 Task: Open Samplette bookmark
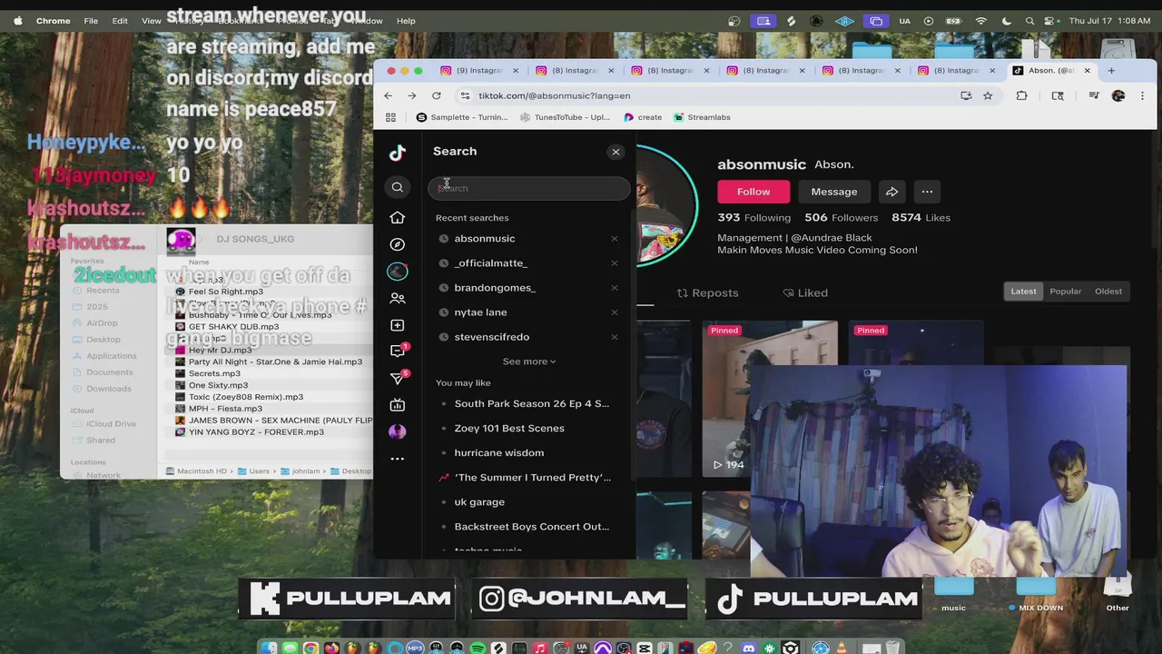[462, 117]
